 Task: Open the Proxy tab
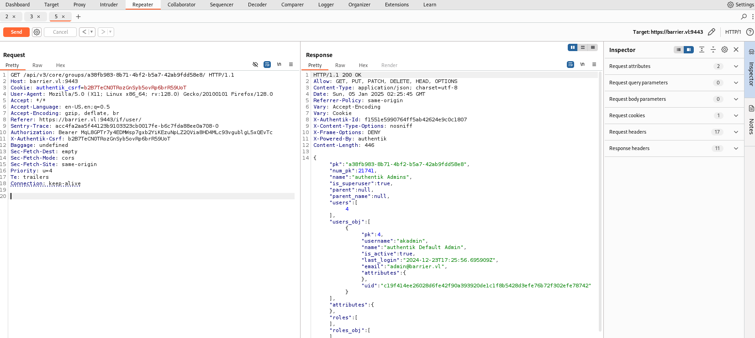point(79,5)
